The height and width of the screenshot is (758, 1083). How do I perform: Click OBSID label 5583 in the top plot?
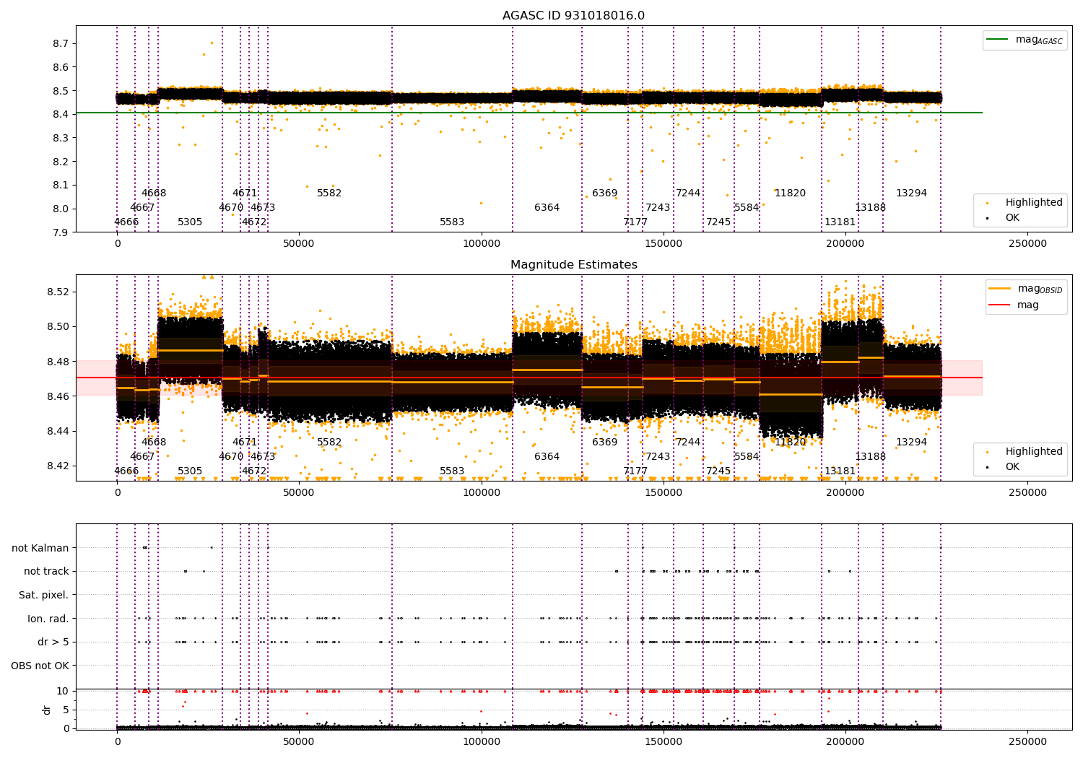click(x=452, y=222)
